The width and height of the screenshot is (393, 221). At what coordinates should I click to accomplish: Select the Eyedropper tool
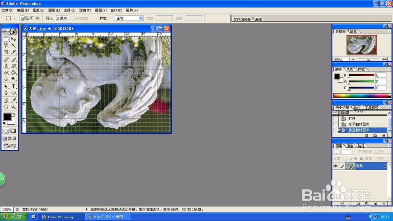[x=13, y=101]
